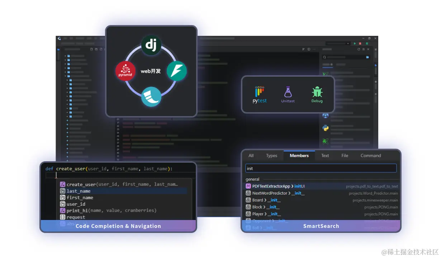Select the Player __init__ result
The image size is (441, 258).
322,214
